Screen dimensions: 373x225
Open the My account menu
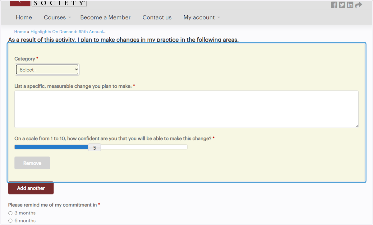pos(199,17)
